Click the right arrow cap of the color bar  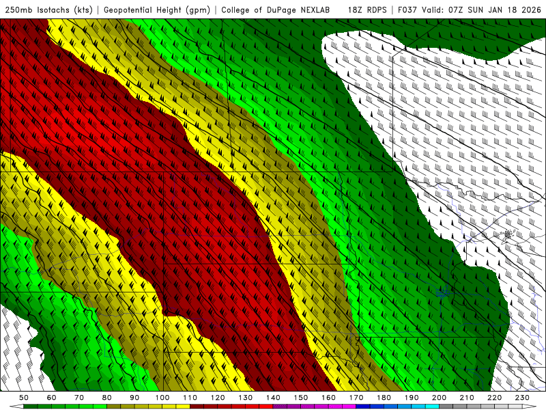coord(530,407)
